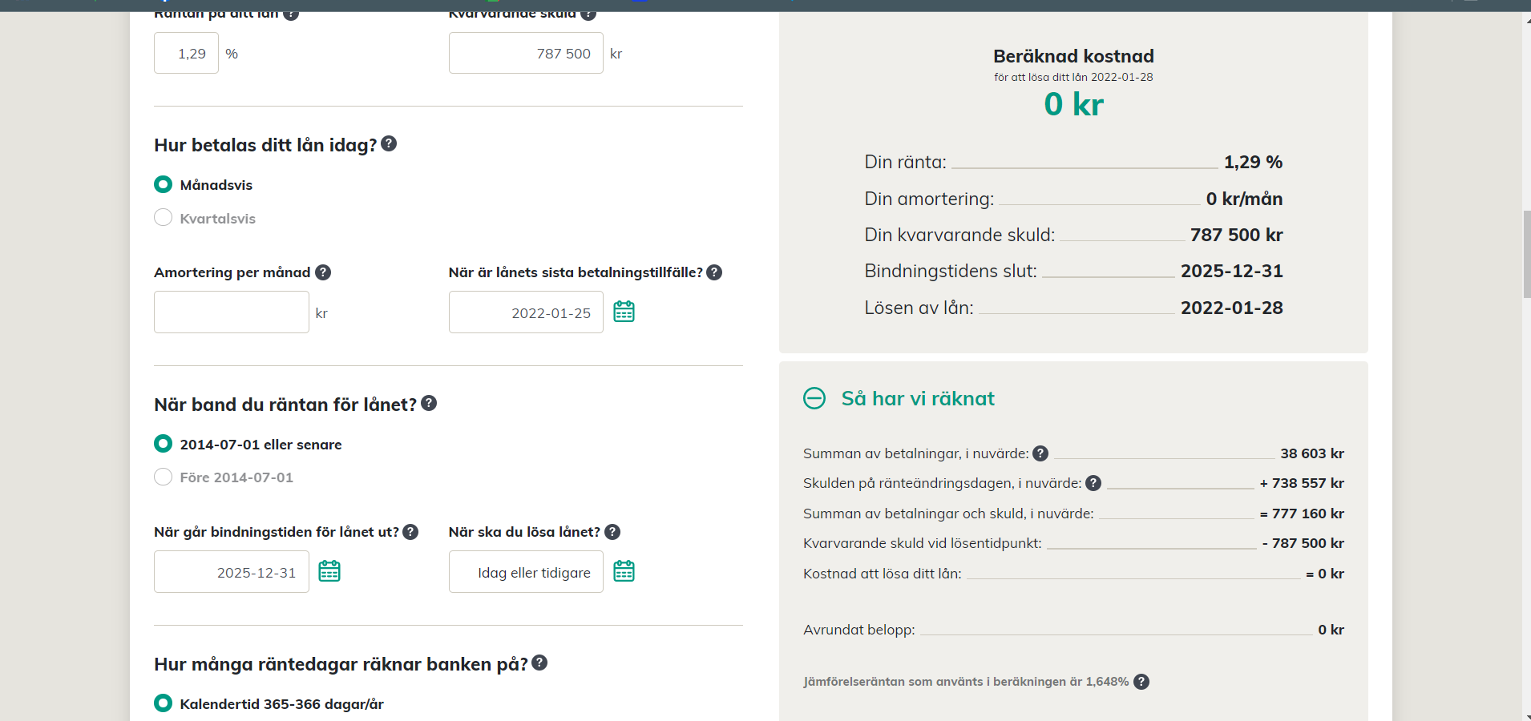Select the 'Månadsvis' payment option
The image size is (1531, 721).
(x=164, y=184)
